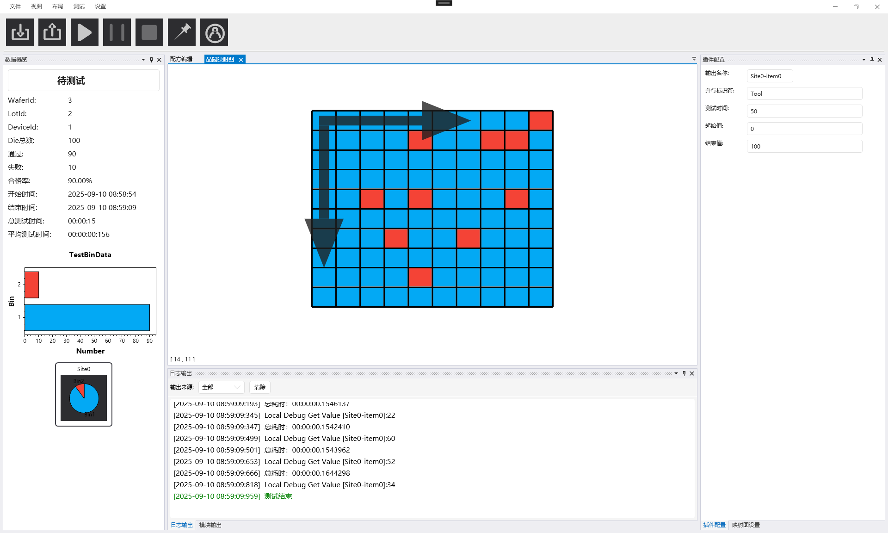This screenshot has width=888, height=533.
Task: Click the red failed die in top-right corner
Action: tap(541, 120)
